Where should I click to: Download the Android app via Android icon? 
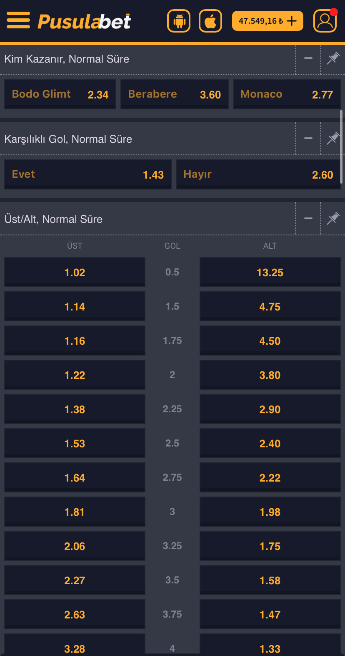coord(178,20)
